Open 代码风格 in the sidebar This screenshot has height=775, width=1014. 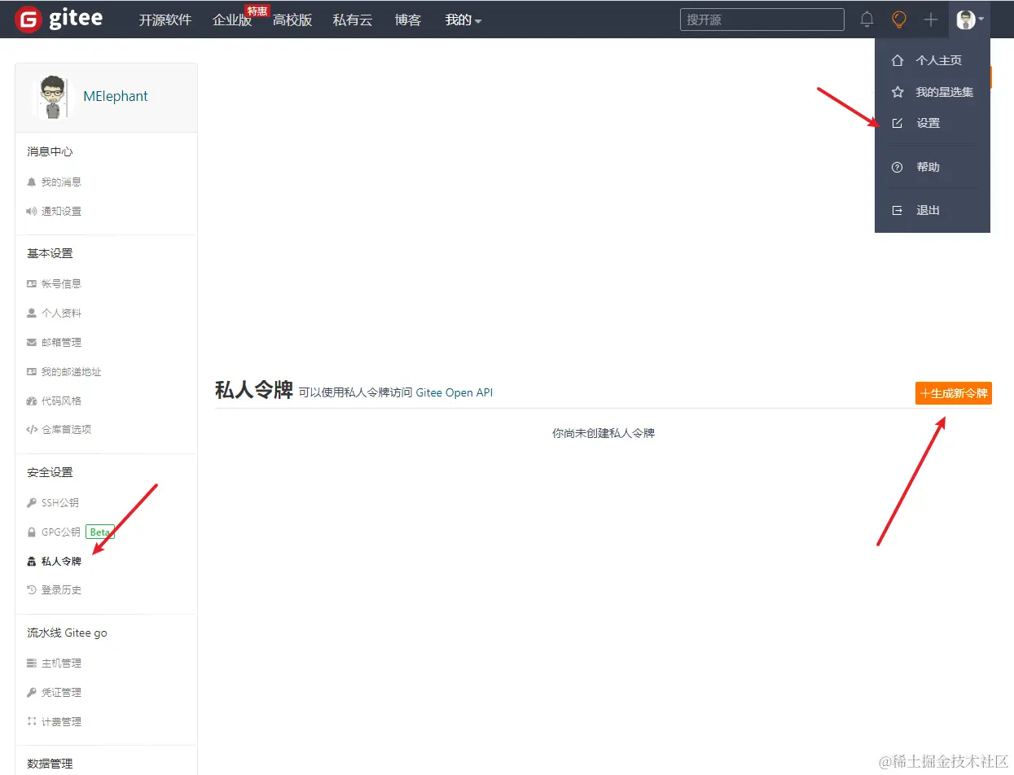(61, 401)
